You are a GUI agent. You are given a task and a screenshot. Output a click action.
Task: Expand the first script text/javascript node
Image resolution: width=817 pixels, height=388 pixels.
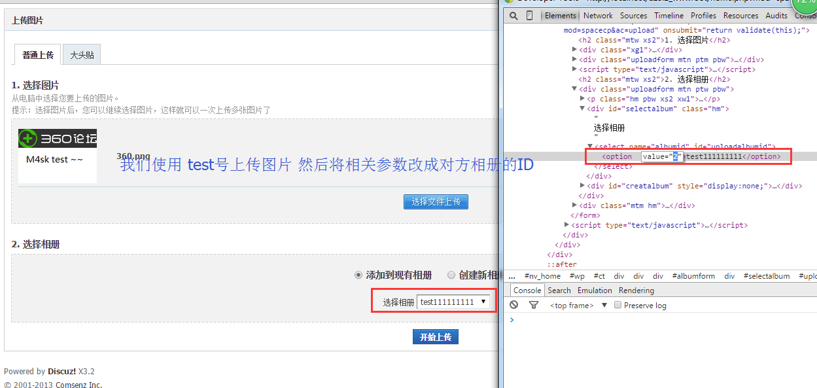(575, 69)
